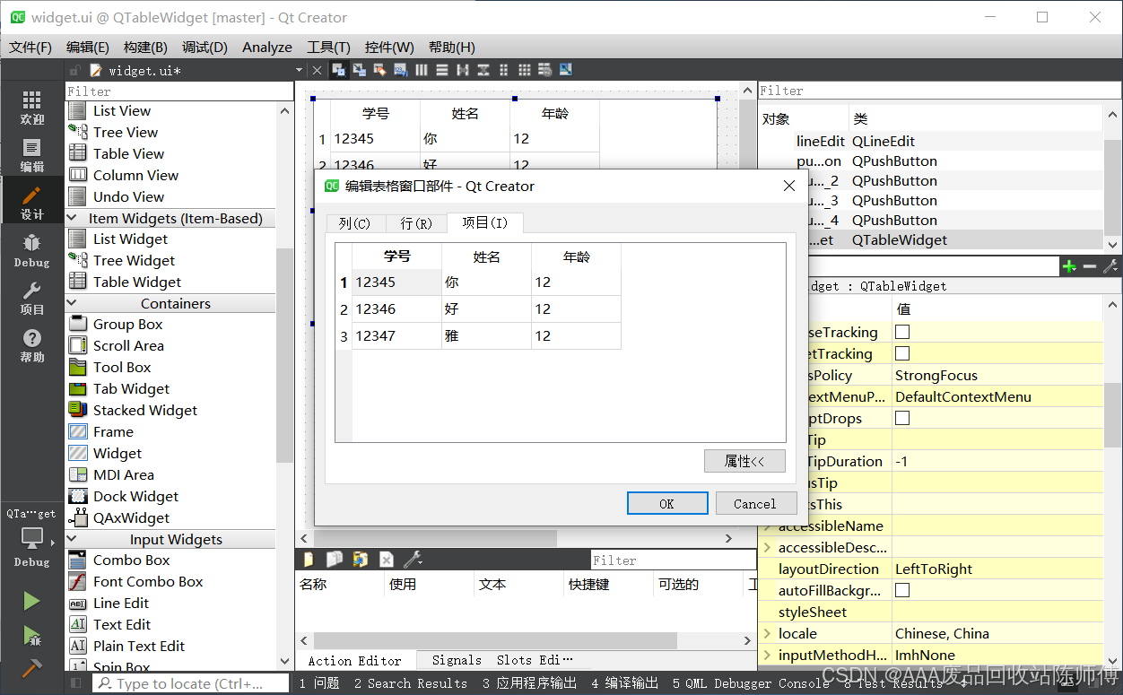Open the 工具(T) menu

(328, 47)
